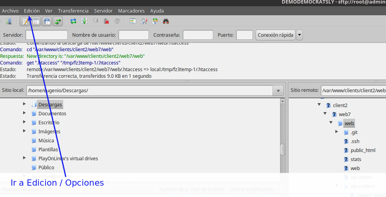Select the web subfolder below stats
The width and height of the screenshot is (386, 197).
click(355, 168)
